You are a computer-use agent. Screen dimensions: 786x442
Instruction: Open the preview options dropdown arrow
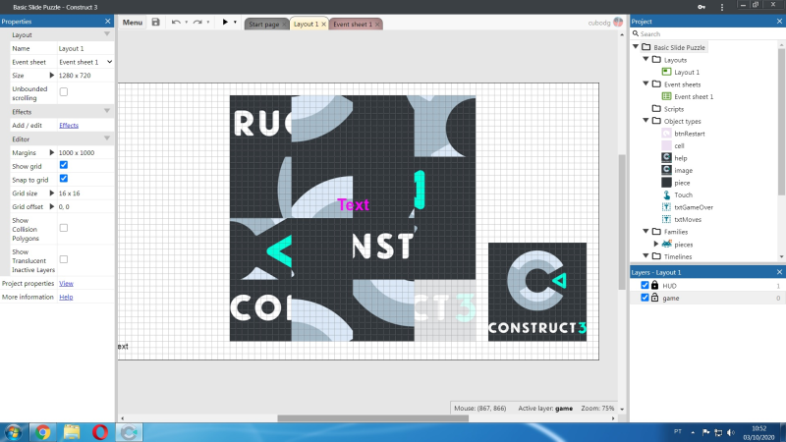point(235,22)
